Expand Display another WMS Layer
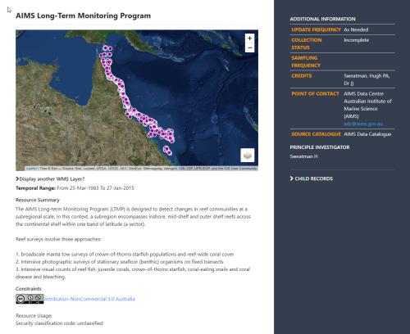 50,179
